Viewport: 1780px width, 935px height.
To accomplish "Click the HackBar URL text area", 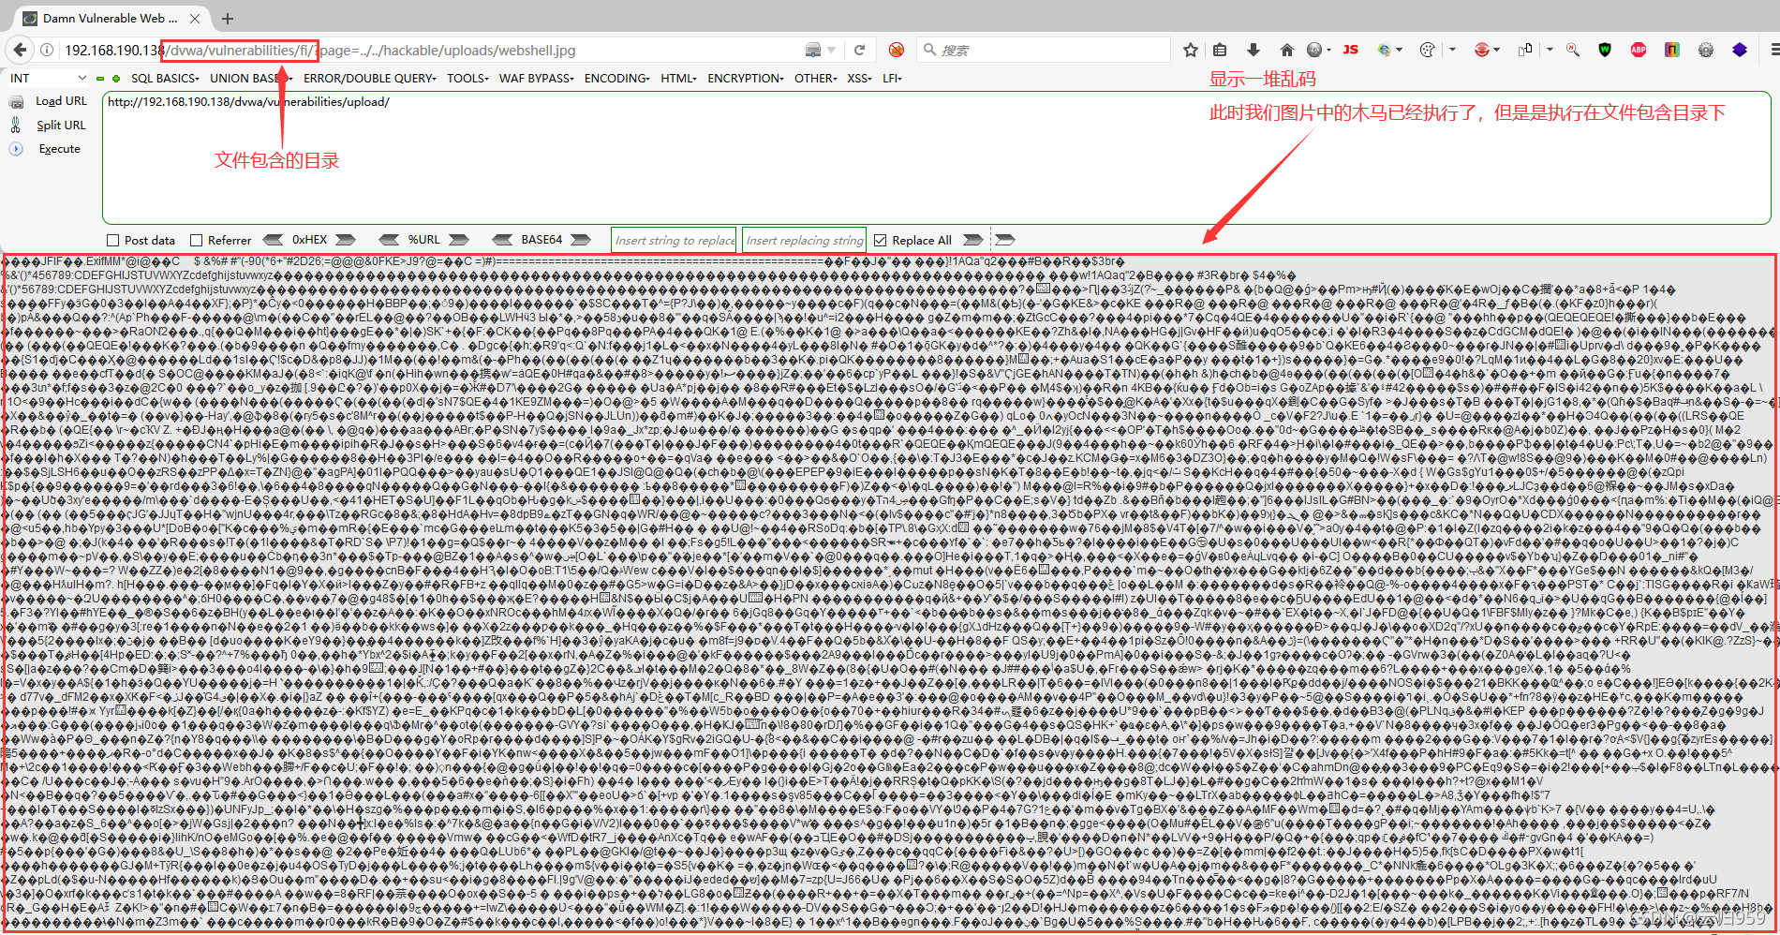I will (936, 157).
